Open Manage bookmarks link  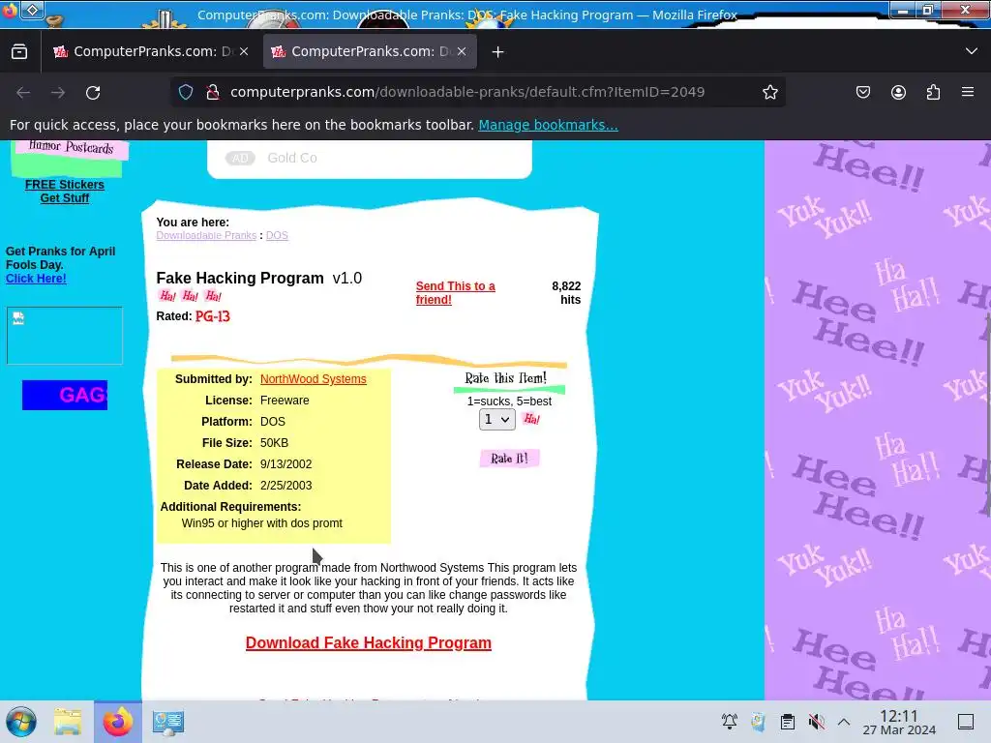click(x=548, y=125)
